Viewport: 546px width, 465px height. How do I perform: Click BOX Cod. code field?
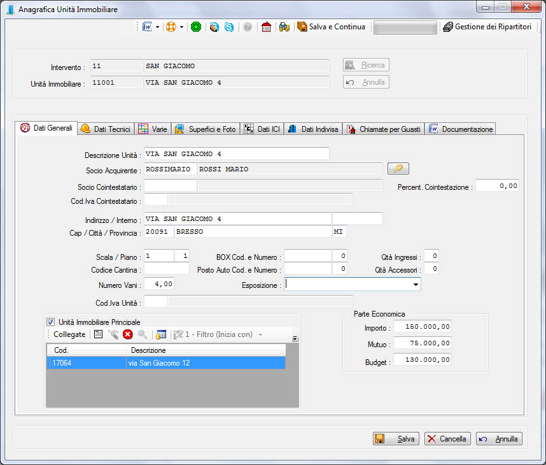click(308, 256)
